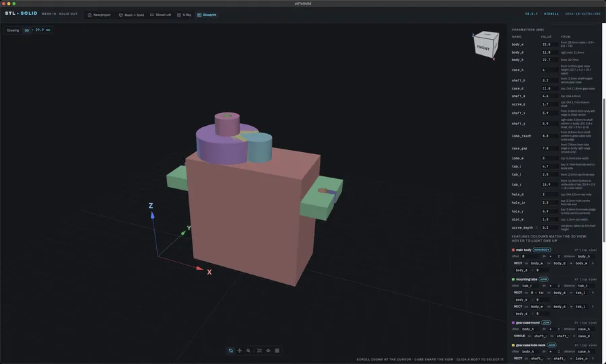Image resolution: width=606 pixels, height=364 pixels.
Task: Edit main body distance field body_h
Action: click(x=586, y=256)
